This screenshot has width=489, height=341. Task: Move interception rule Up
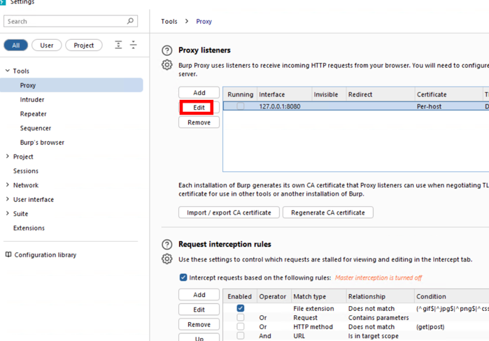point(199,338)
